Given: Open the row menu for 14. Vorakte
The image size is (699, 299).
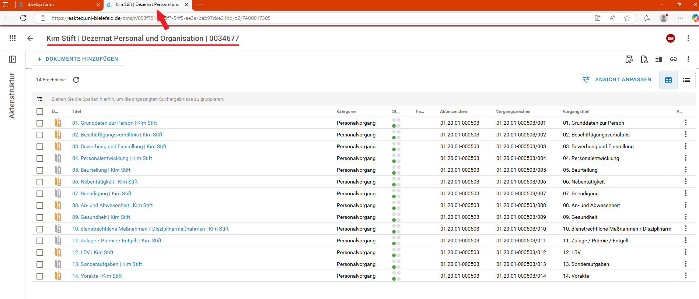Looking at the screenshot, I should [x=685, y=276].
